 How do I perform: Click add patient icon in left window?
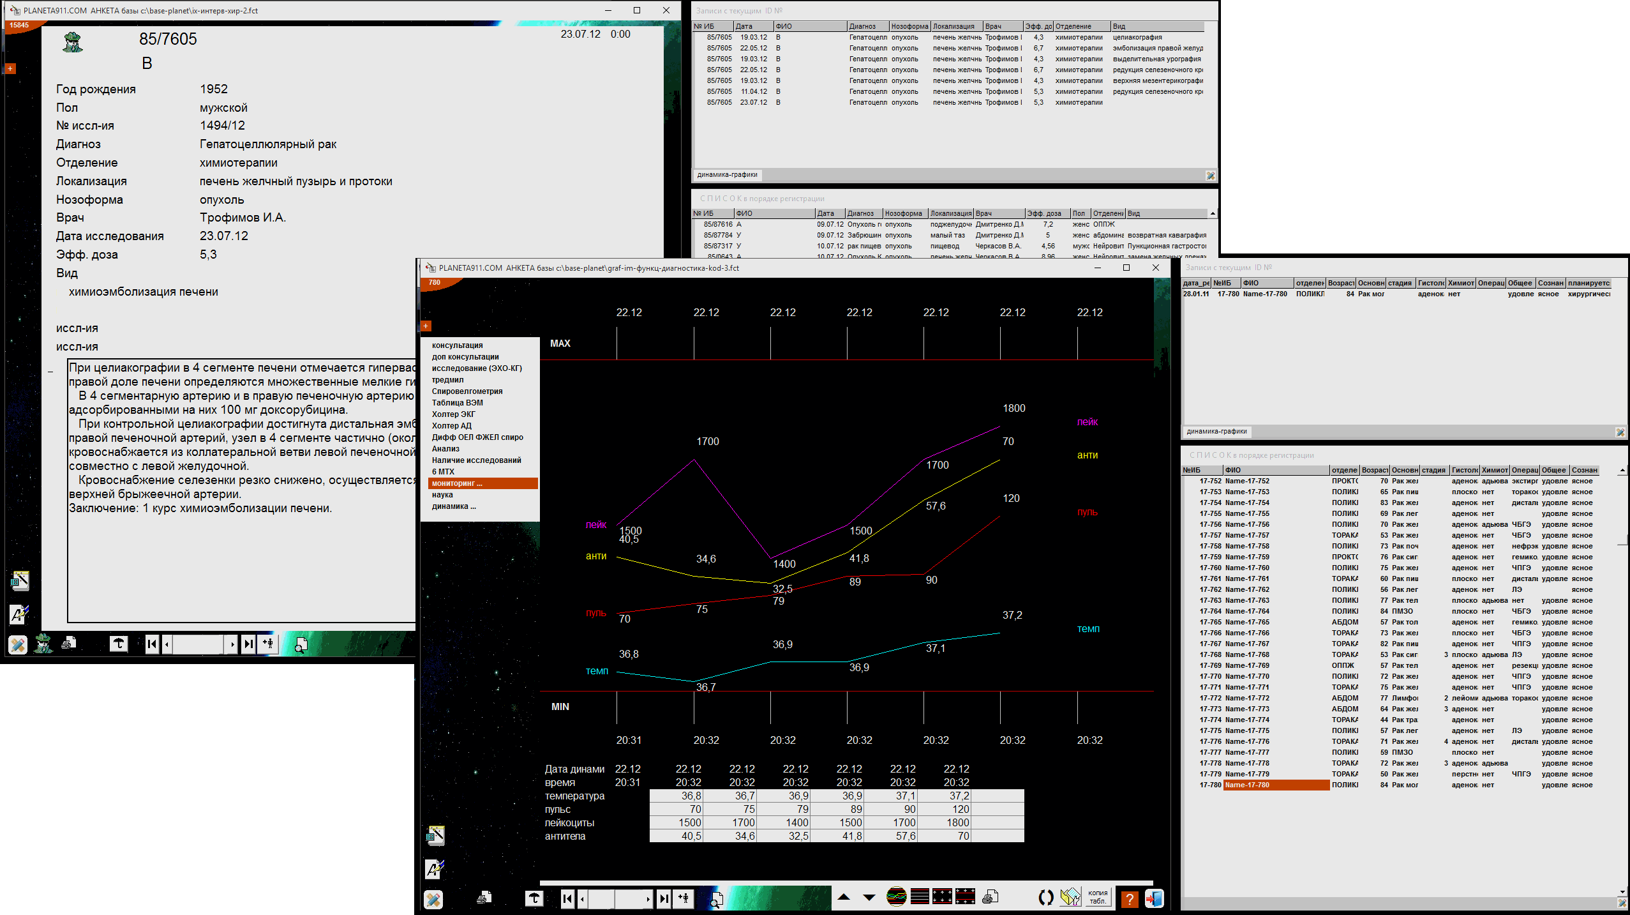269,644
